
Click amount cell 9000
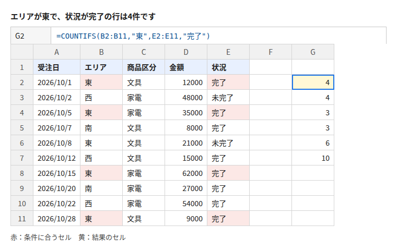[x=186, y=219]
